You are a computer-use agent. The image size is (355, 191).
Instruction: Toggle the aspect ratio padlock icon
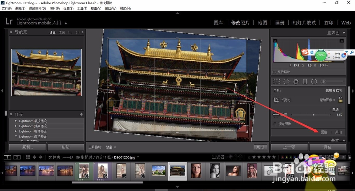pyautogui.click(x=340, y=99)
